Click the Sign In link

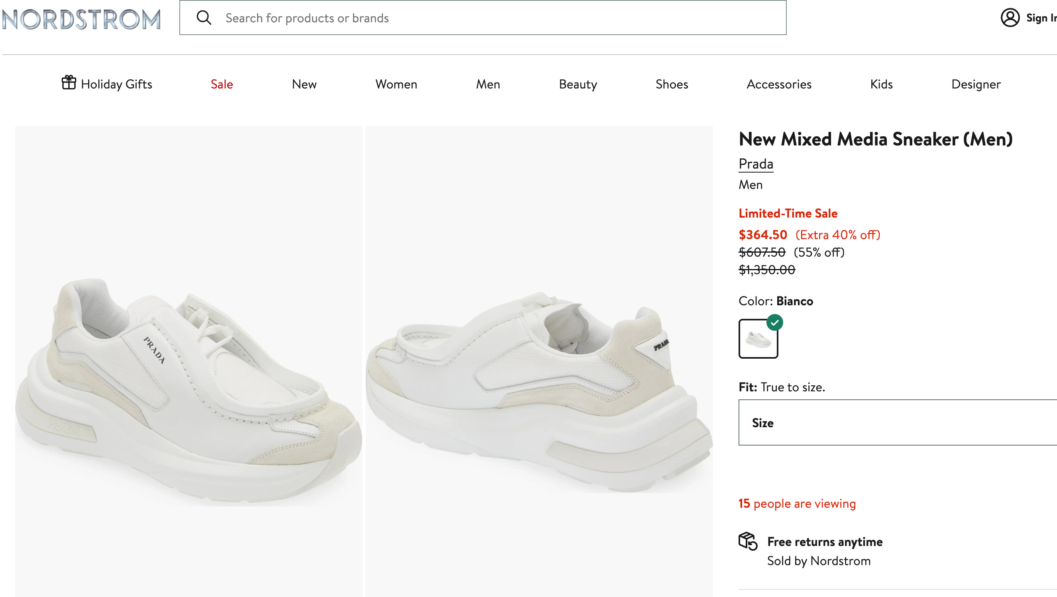tap(1041, 18)
